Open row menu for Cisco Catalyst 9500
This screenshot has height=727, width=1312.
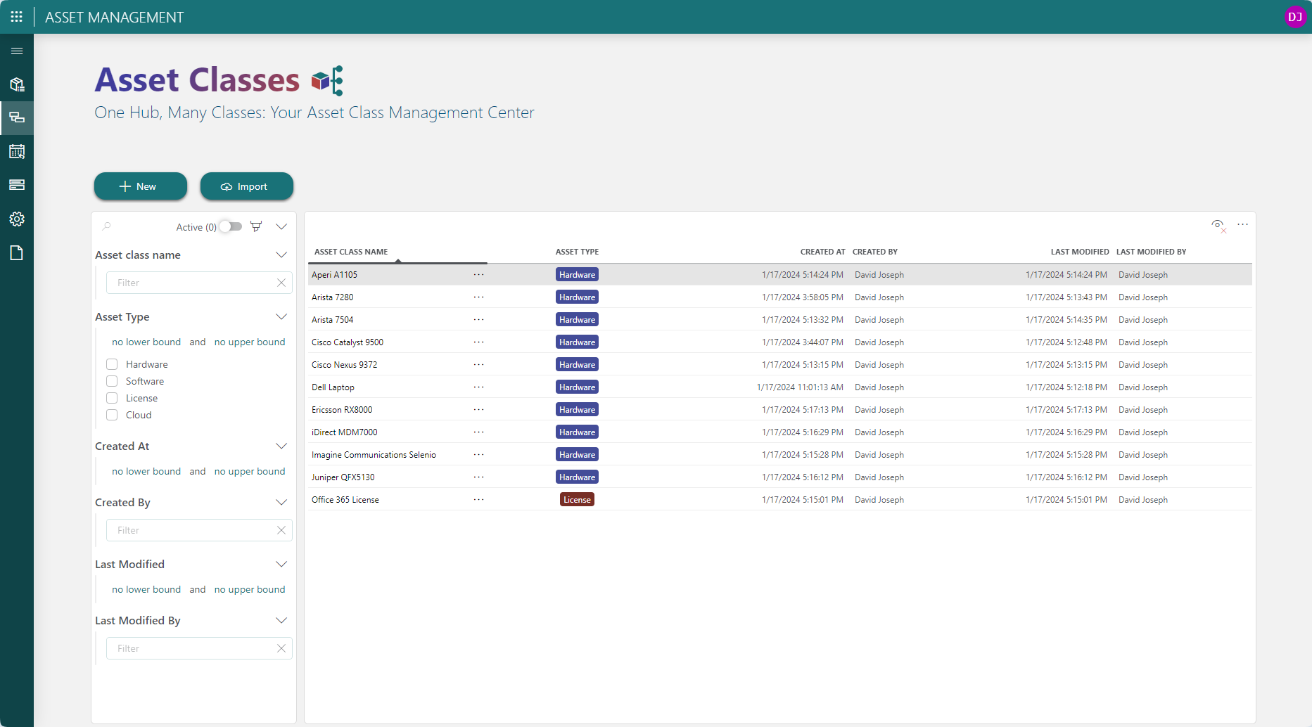pos(478,342)
